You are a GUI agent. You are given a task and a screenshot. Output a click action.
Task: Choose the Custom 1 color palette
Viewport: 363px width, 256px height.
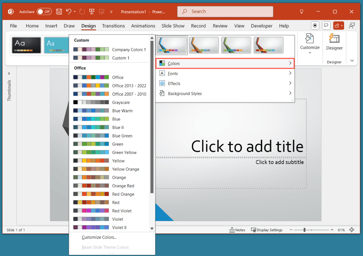[110, 58]
